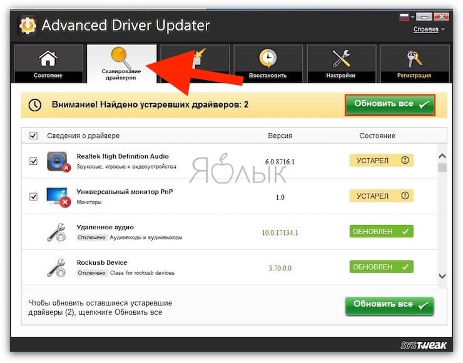
Task: Select Realtek High Definition Audio name
Action: (x=123, y=156)
